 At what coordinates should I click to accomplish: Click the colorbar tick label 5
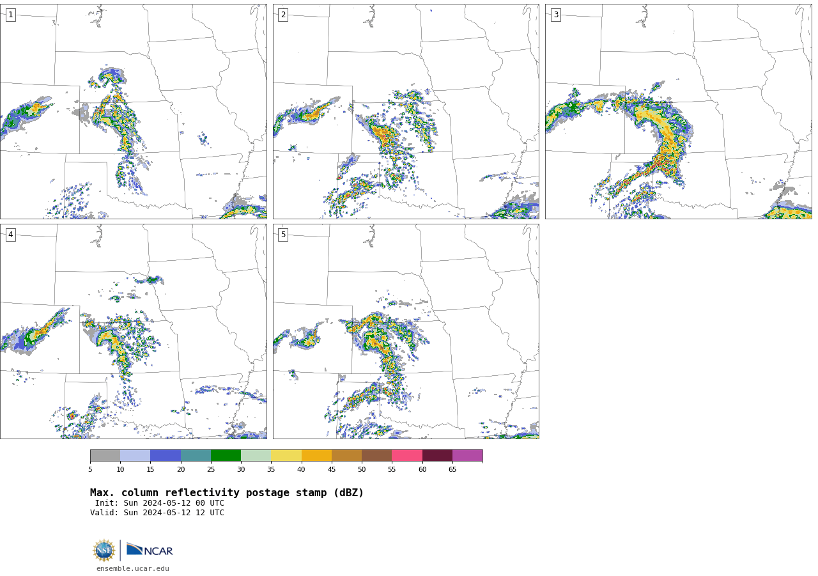coord(90,469)
